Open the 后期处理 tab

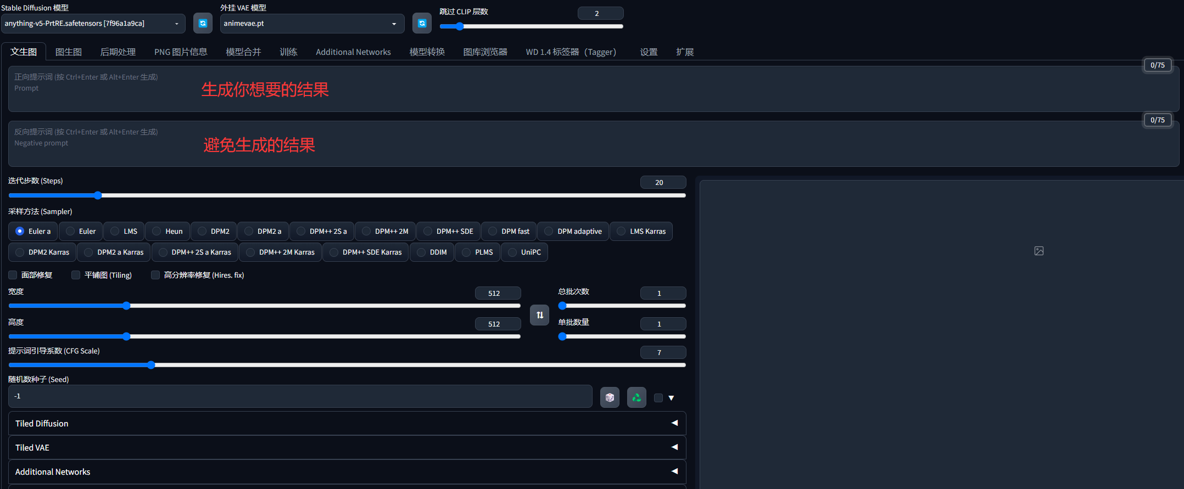pos(118,52)
